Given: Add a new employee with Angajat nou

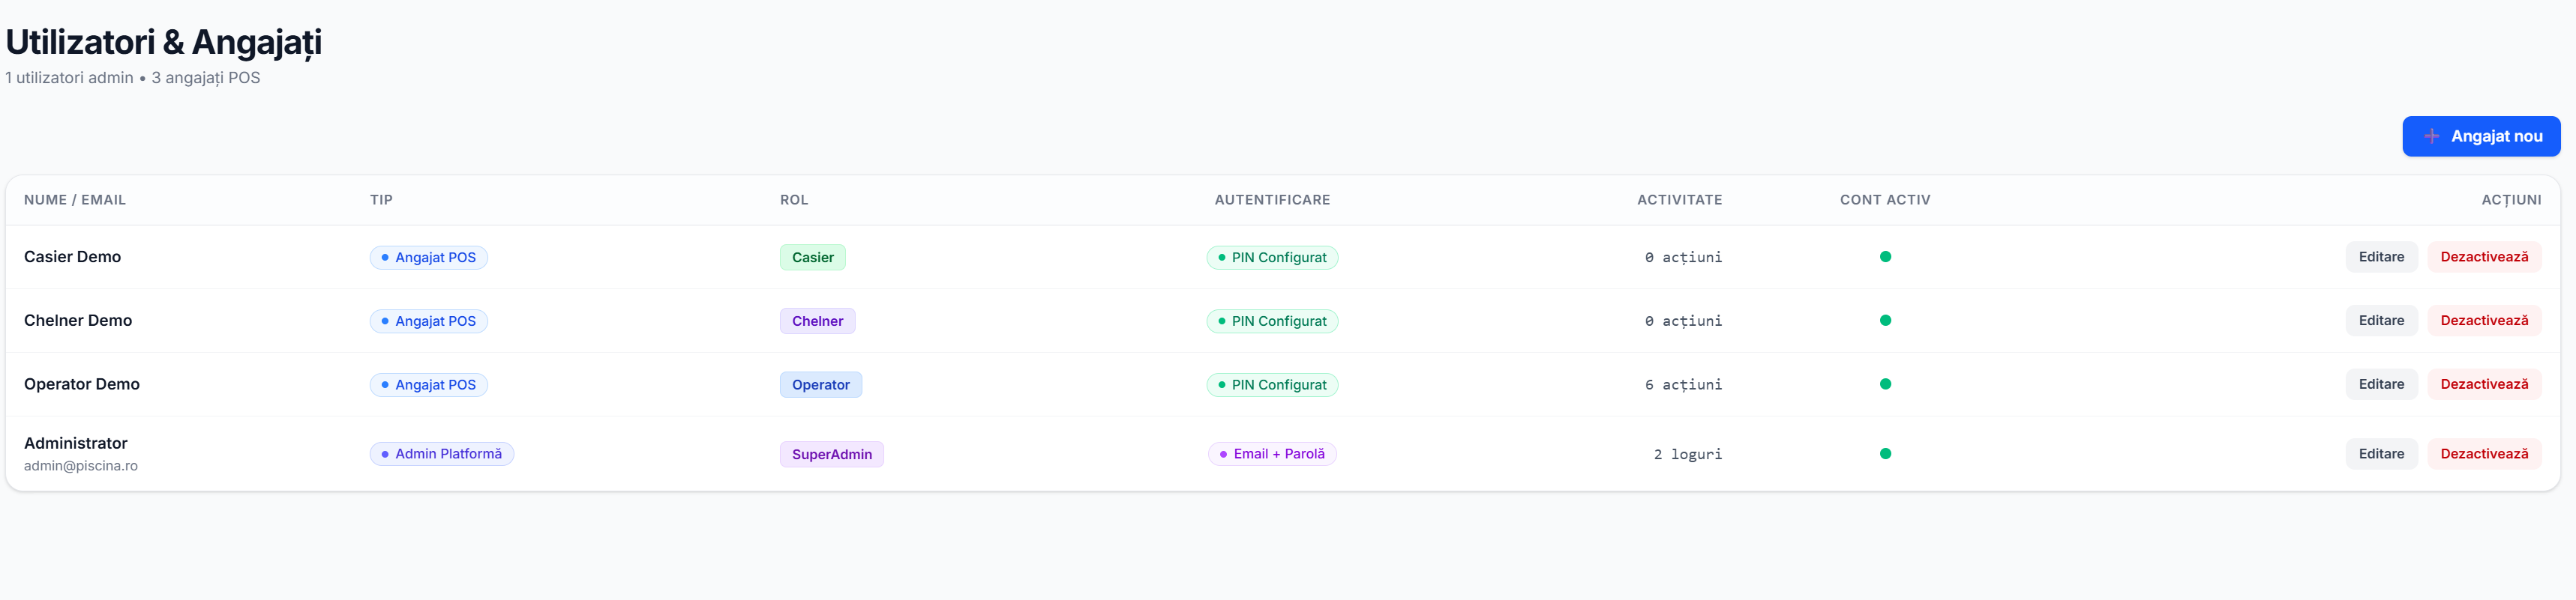Looking at the screenshot, I should click(x=2481, y=136).
